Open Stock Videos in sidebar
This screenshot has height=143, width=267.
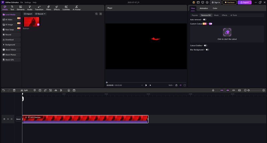(11, 50)
